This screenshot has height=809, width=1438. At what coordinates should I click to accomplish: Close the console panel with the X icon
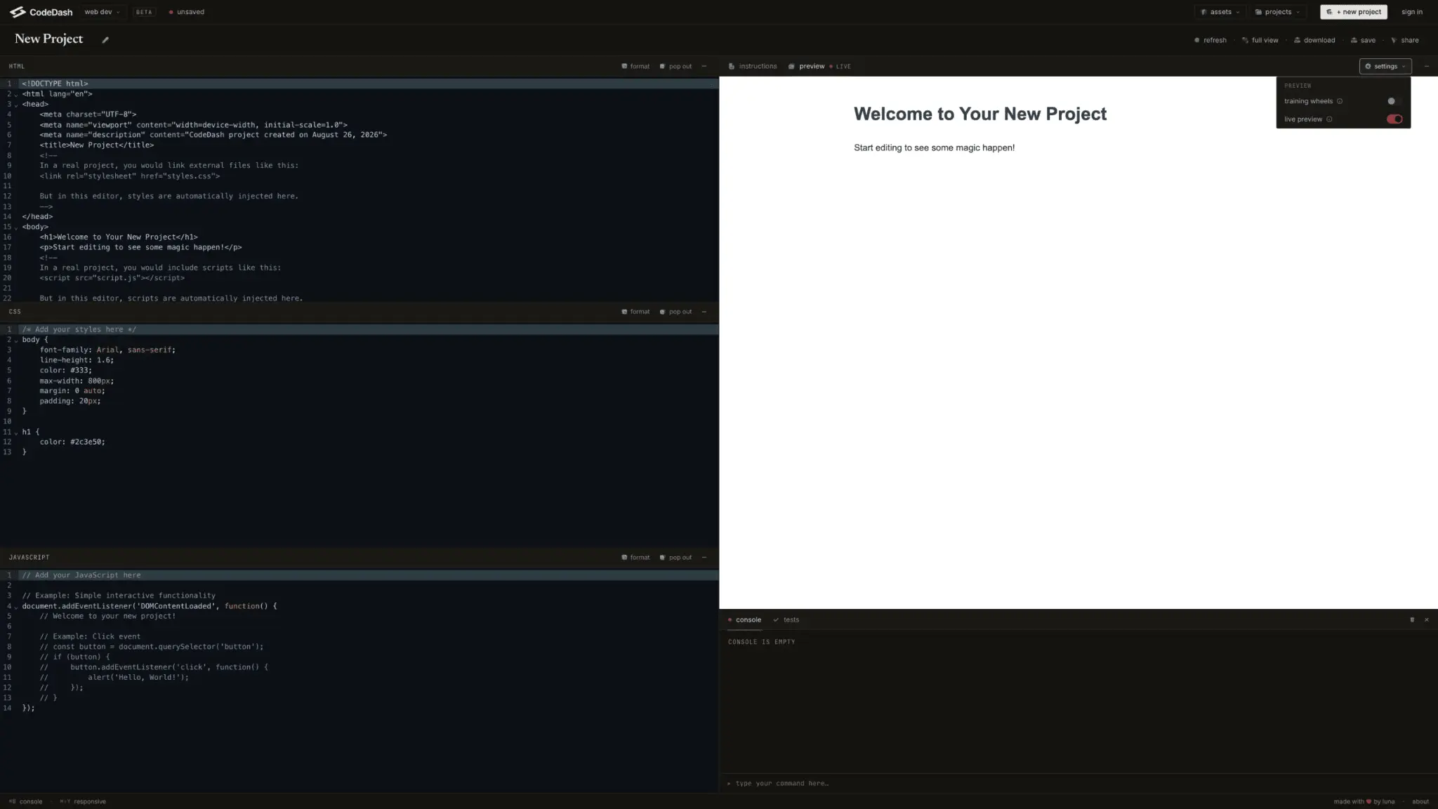(1427, 620)
